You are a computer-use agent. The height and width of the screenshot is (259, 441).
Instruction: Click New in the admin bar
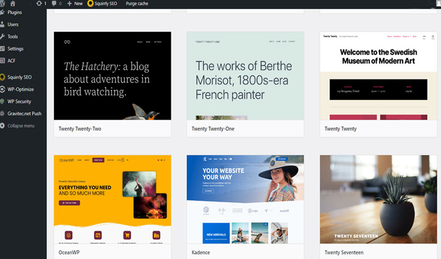(x=78, y=4)
